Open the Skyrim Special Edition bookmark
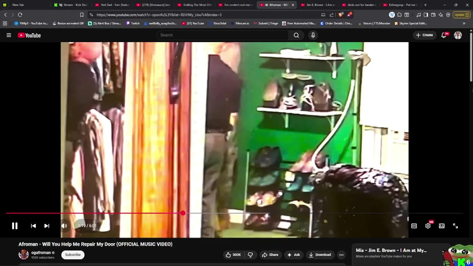 tap(411, 23)
